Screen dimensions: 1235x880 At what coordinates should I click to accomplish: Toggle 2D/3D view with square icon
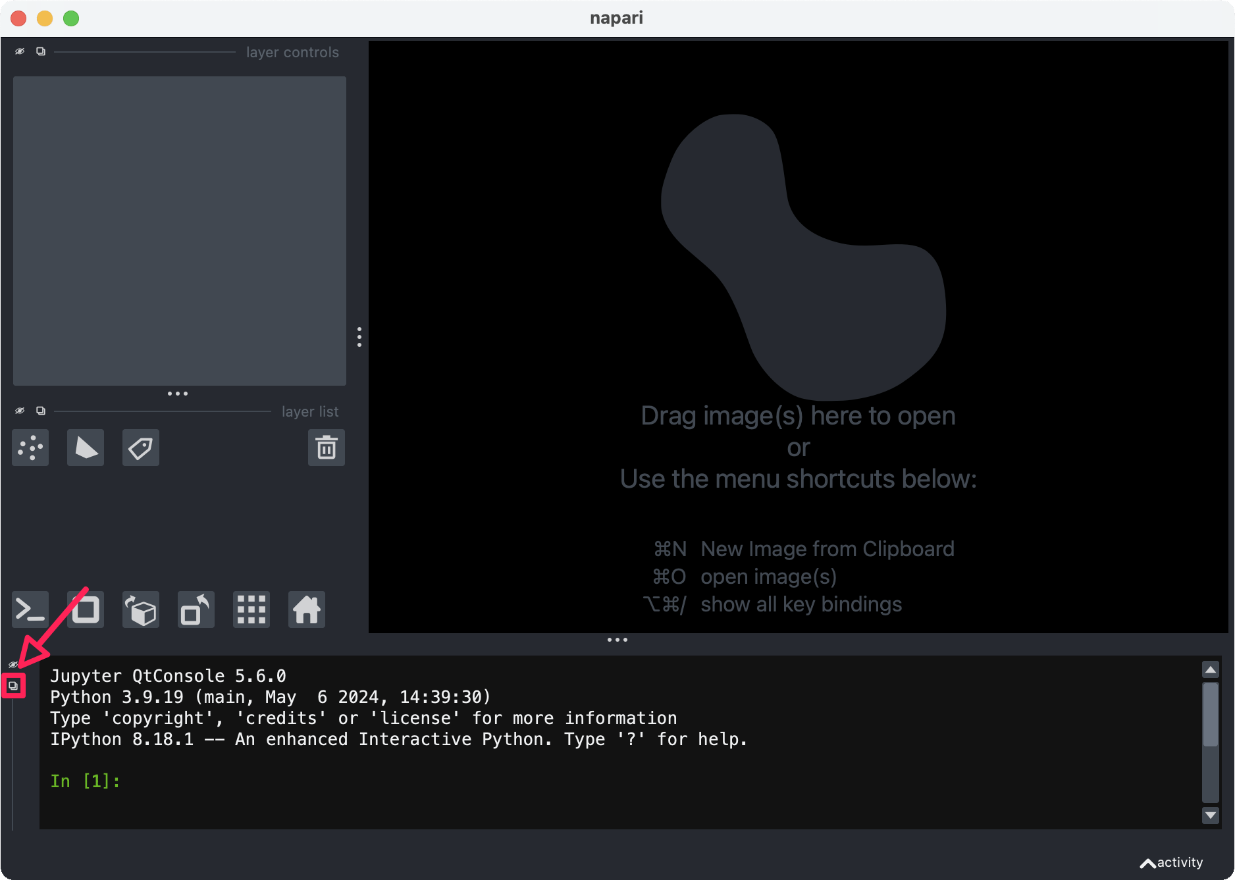tap(86, 609)
